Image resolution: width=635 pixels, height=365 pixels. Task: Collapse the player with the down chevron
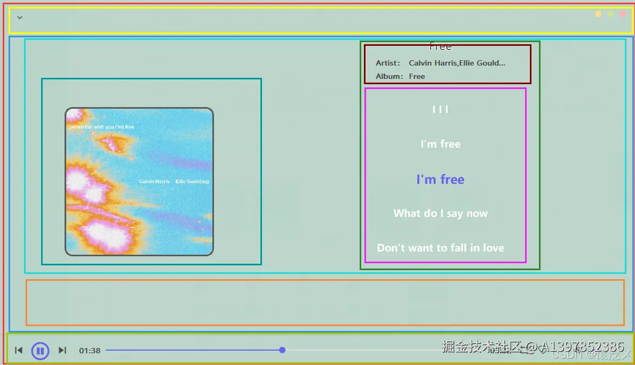tap(19, 18)
